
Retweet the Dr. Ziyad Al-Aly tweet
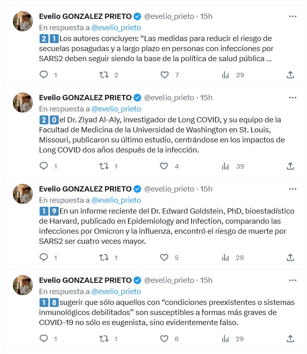(104, 166)
